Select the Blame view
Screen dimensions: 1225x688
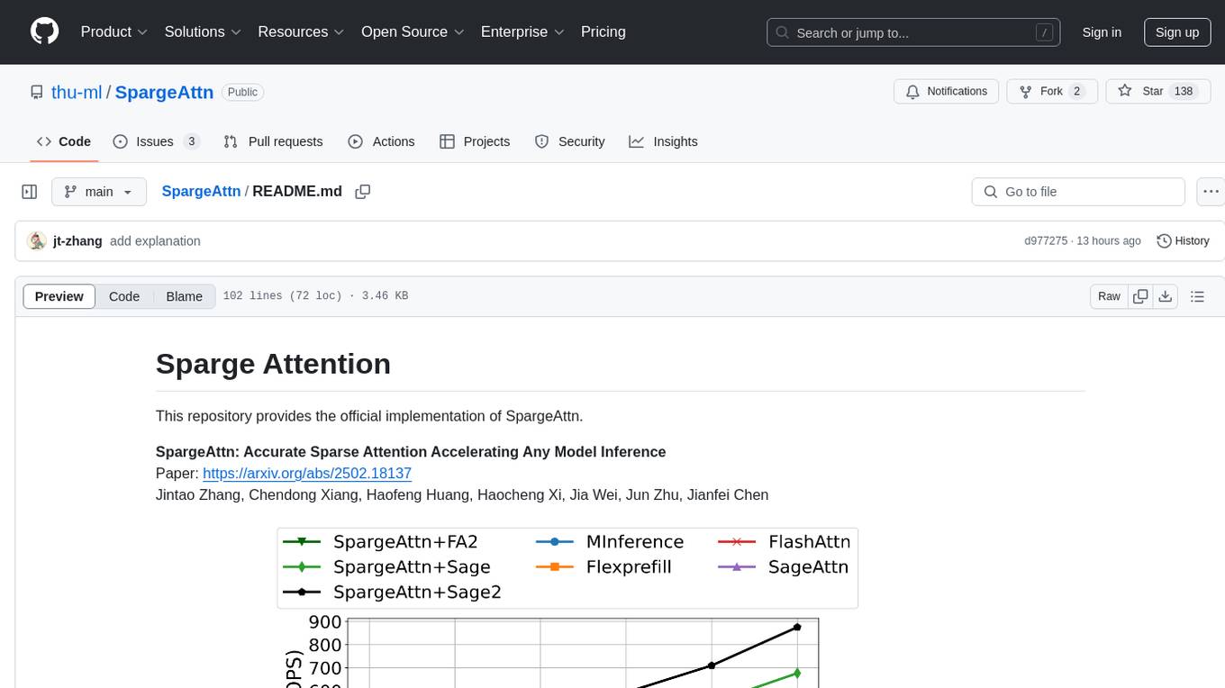[185, 296]
